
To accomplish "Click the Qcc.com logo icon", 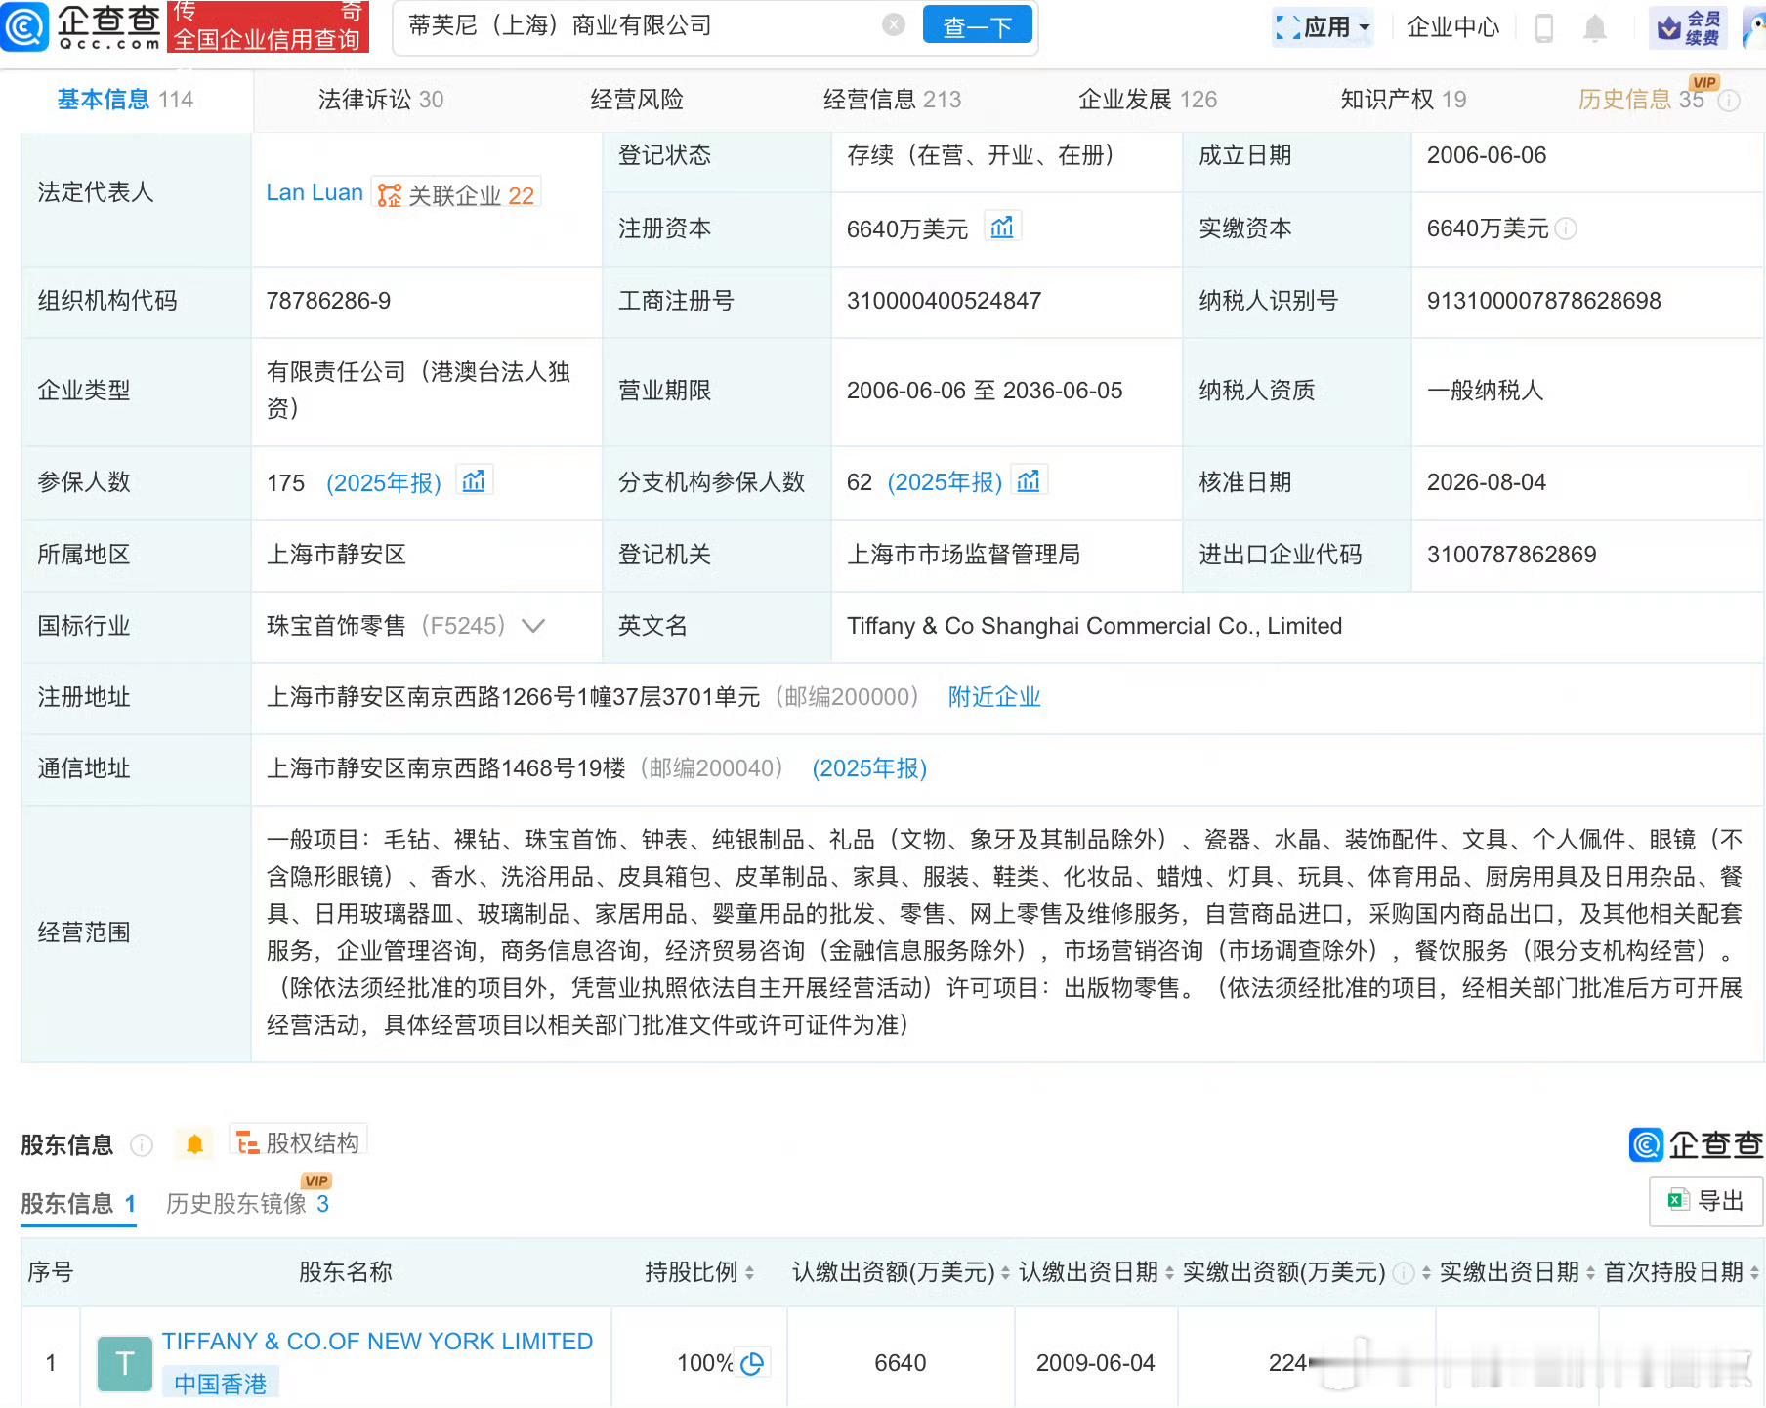I will (25, 26).
